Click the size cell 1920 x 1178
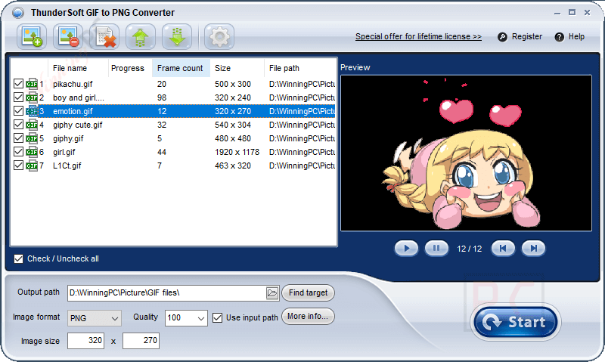This screenshot has width=605, height=362. [x=237, y=152]
